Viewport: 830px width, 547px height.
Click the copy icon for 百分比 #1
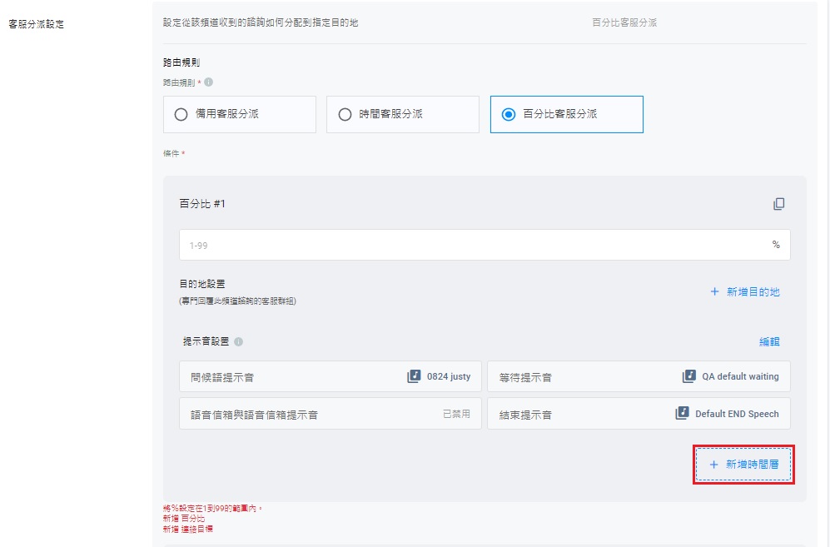pyautogui.click(x=778, y=204)
